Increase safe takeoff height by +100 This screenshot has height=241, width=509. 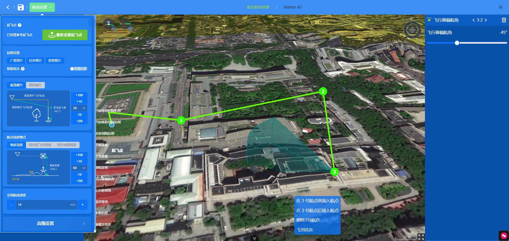coord(79,95)
